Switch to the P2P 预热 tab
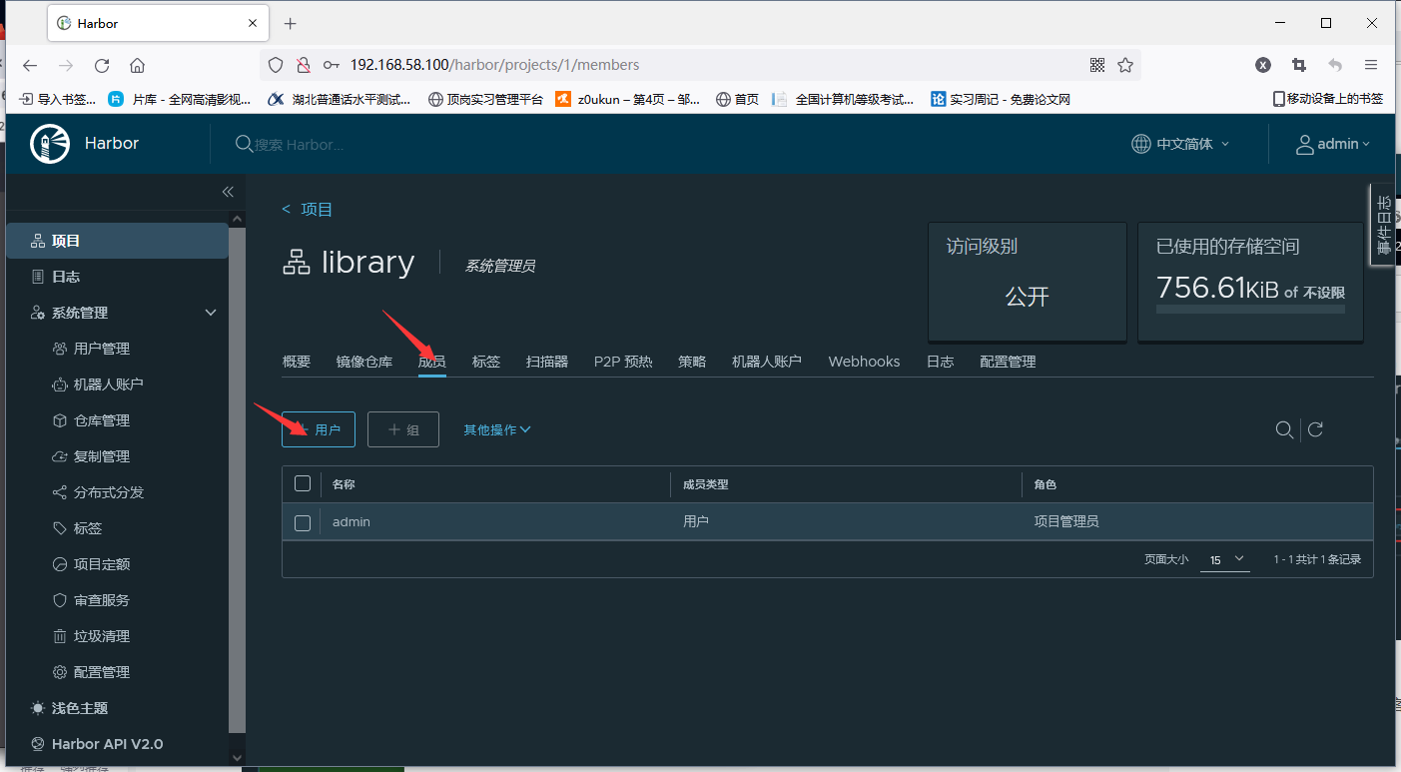The height and width of the screenshot is (772, 1401). [x=623, y=362]
